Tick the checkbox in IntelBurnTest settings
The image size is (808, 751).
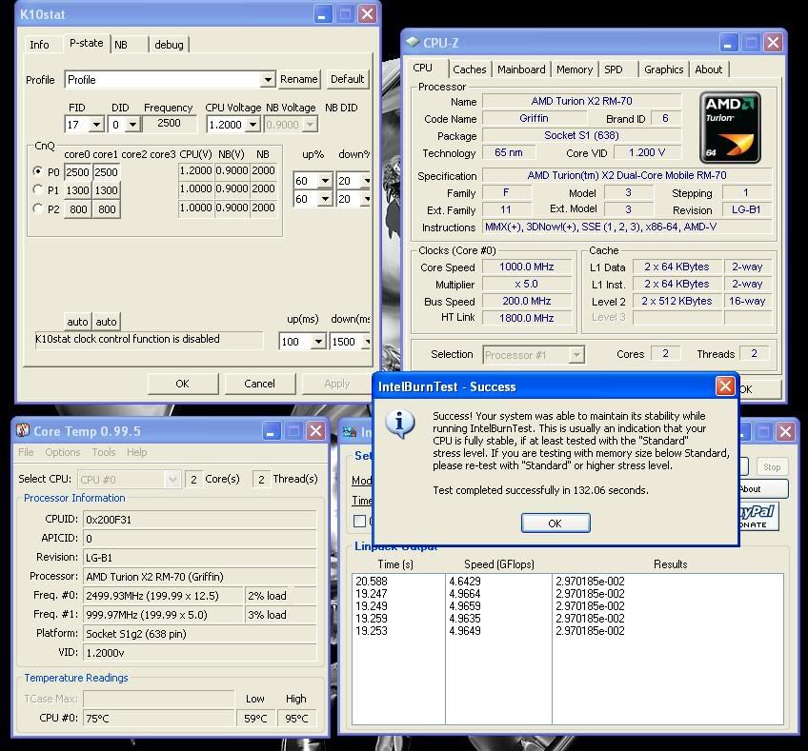tap(360, 521)
